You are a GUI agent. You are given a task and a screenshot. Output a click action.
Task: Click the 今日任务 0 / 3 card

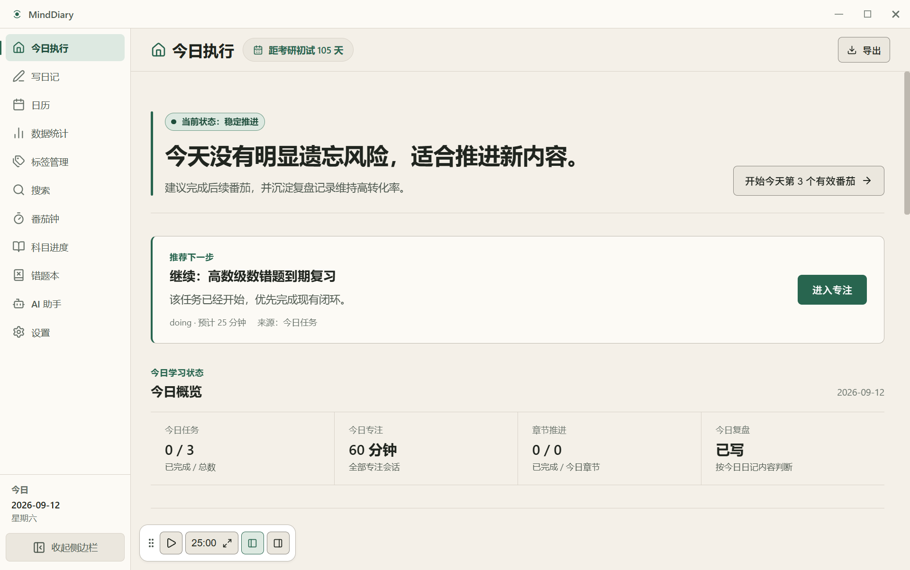click(242, 448)
